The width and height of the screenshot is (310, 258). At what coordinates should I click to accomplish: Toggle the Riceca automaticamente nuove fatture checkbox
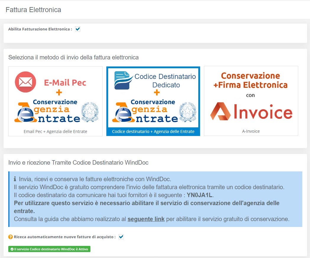click(121, 237)
